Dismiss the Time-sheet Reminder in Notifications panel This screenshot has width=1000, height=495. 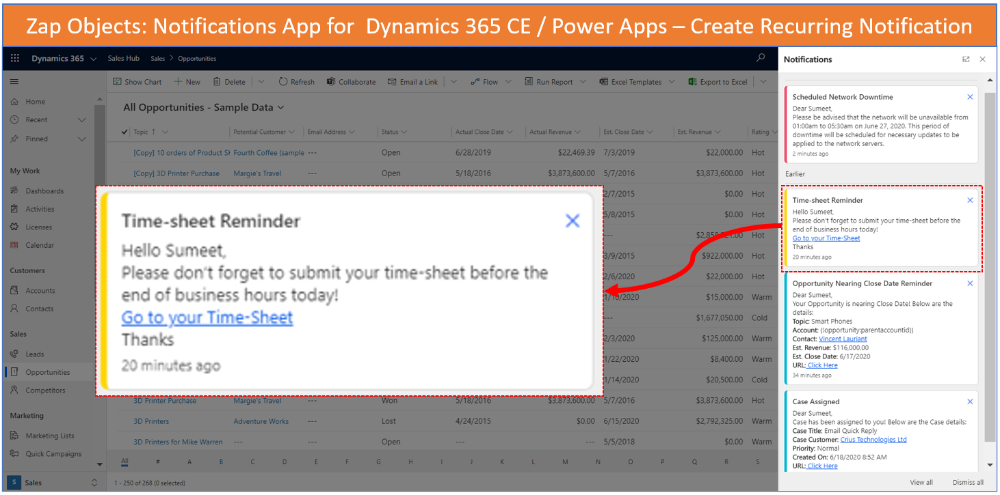(970, 200)
